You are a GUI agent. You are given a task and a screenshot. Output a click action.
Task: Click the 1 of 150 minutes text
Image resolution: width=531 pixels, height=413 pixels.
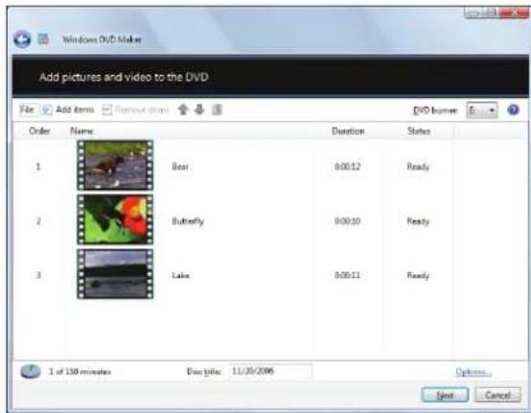pyautogui.click(x=80, y=372)
